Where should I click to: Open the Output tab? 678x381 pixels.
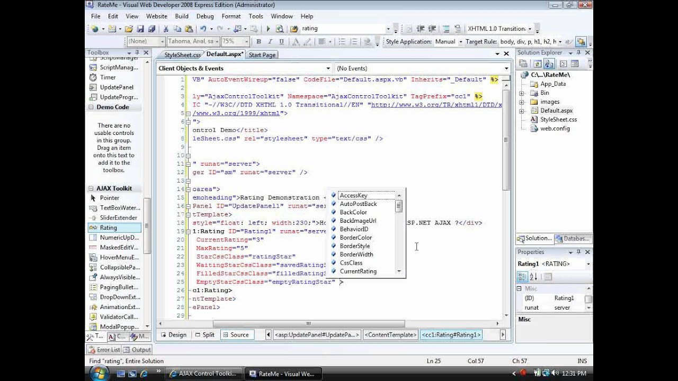coord(137,350)
